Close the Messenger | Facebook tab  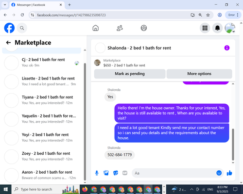pos(61,5)
